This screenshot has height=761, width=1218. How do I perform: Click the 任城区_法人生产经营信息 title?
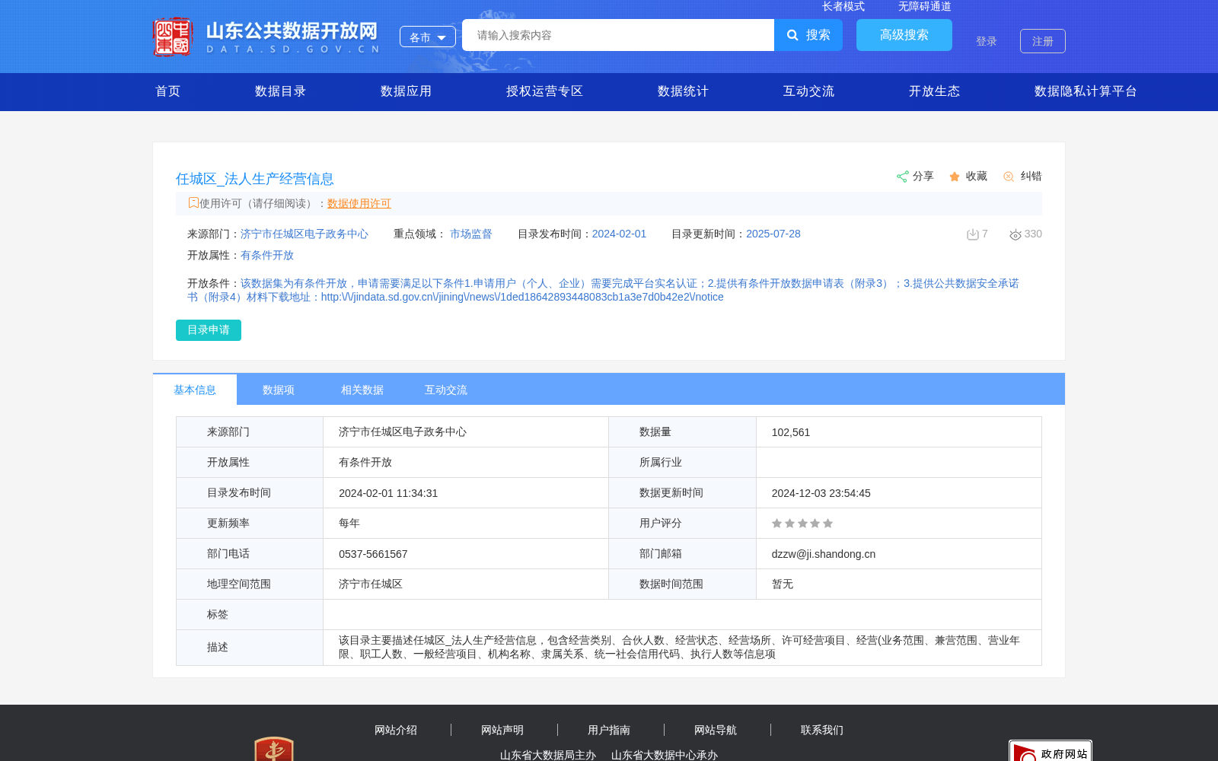pos(255,179)
